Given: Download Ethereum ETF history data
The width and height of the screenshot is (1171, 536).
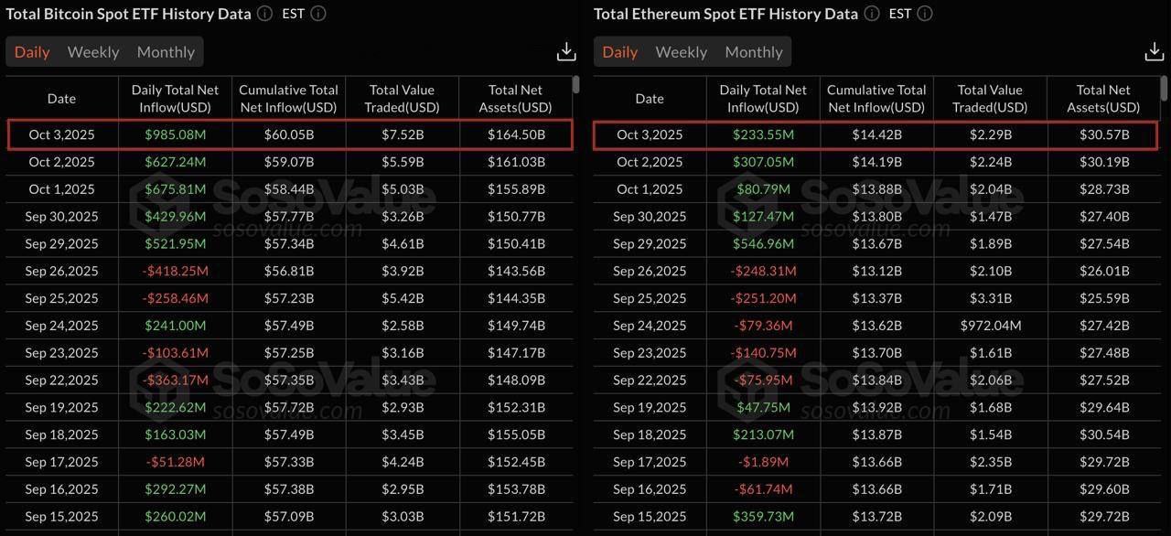Looking at the screenshot, I should click(x=1155, y=51).
